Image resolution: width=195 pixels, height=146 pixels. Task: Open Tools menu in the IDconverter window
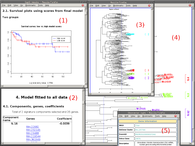157,116
